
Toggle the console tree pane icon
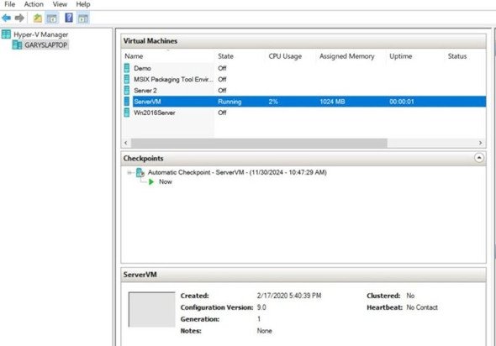pyautogui.click(x=52, y=18)
